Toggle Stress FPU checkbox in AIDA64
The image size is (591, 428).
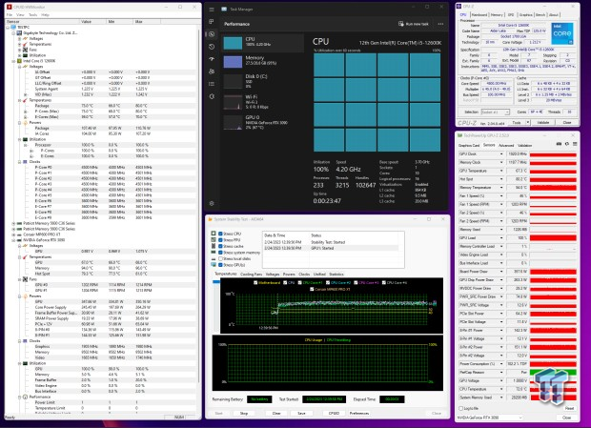220,240
